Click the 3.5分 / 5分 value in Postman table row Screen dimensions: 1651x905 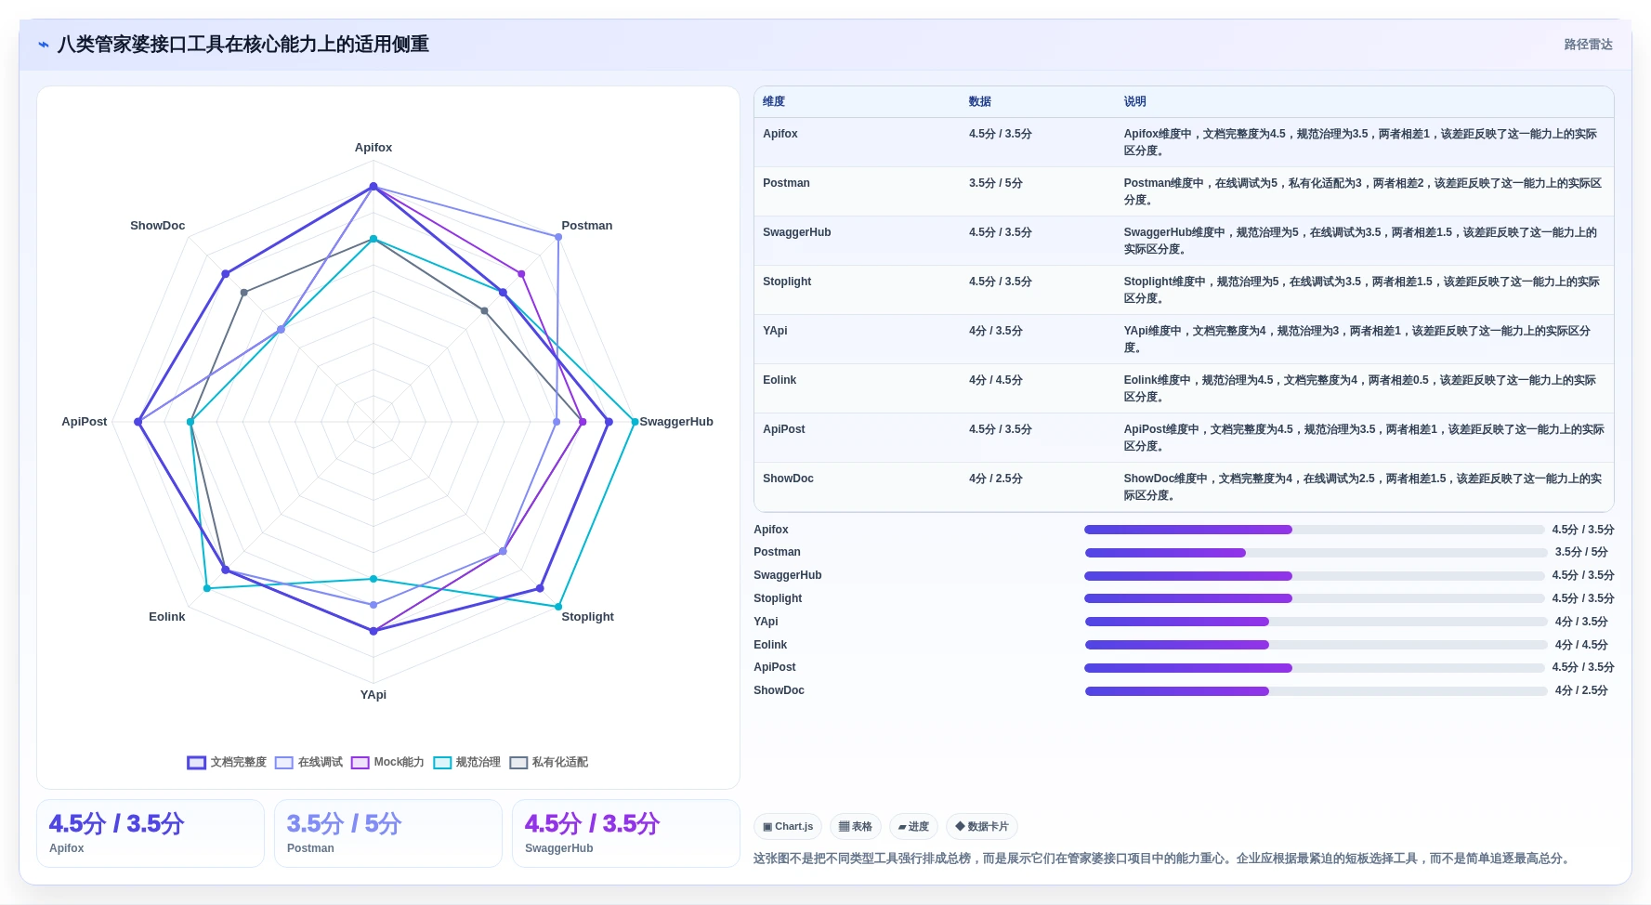(x=996, y=183)
